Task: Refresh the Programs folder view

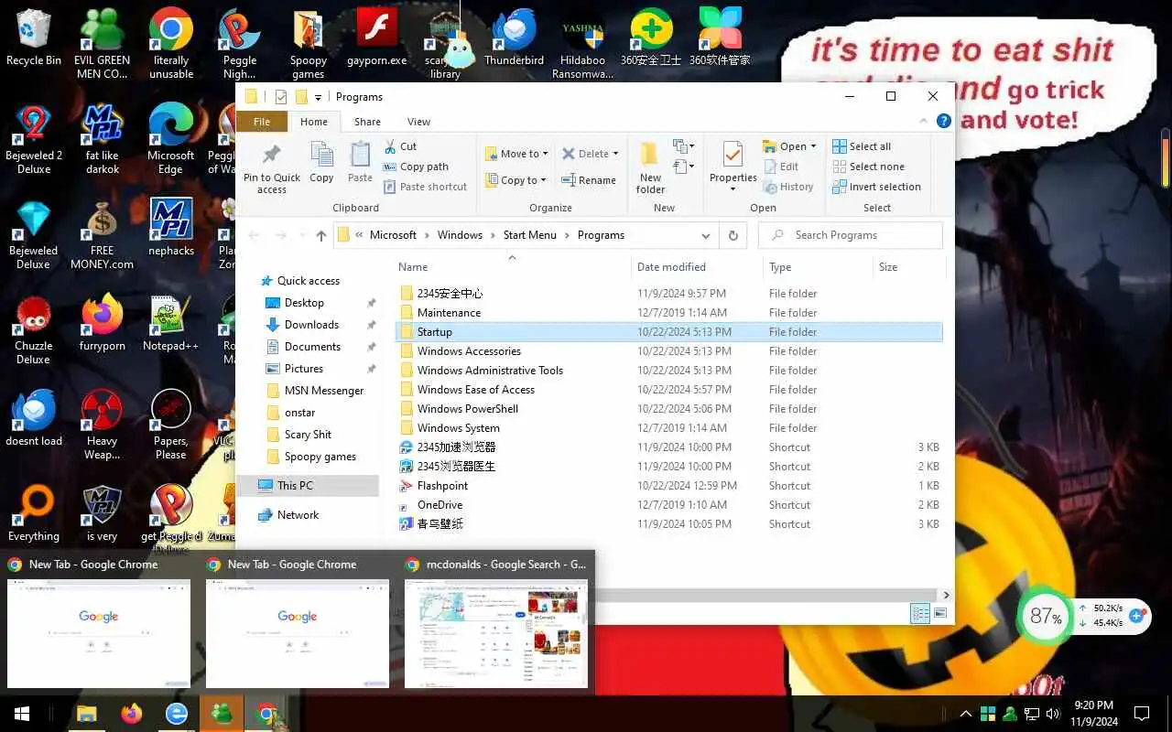Action: [x=732, y=235]
